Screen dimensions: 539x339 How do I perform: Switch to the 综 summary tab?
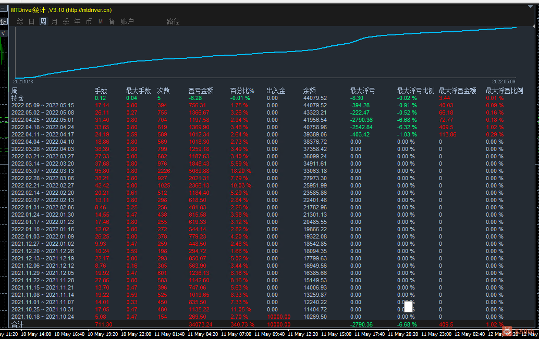20,21
